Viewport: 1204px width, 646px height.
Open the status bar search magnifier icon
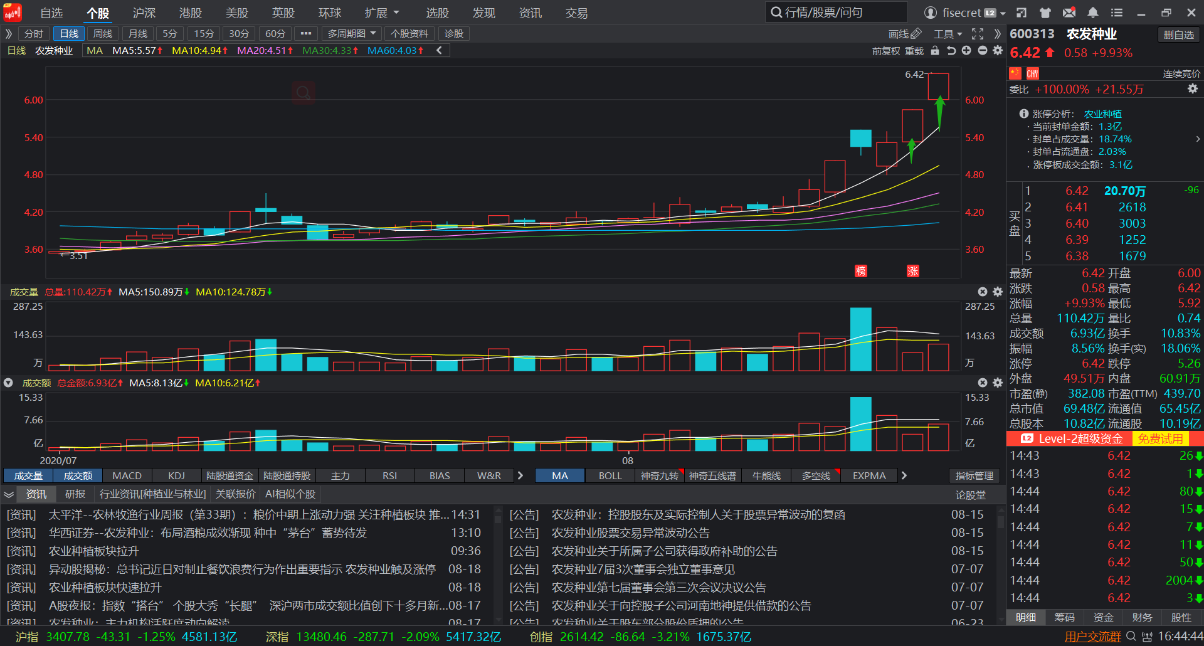pos(1131,637)
